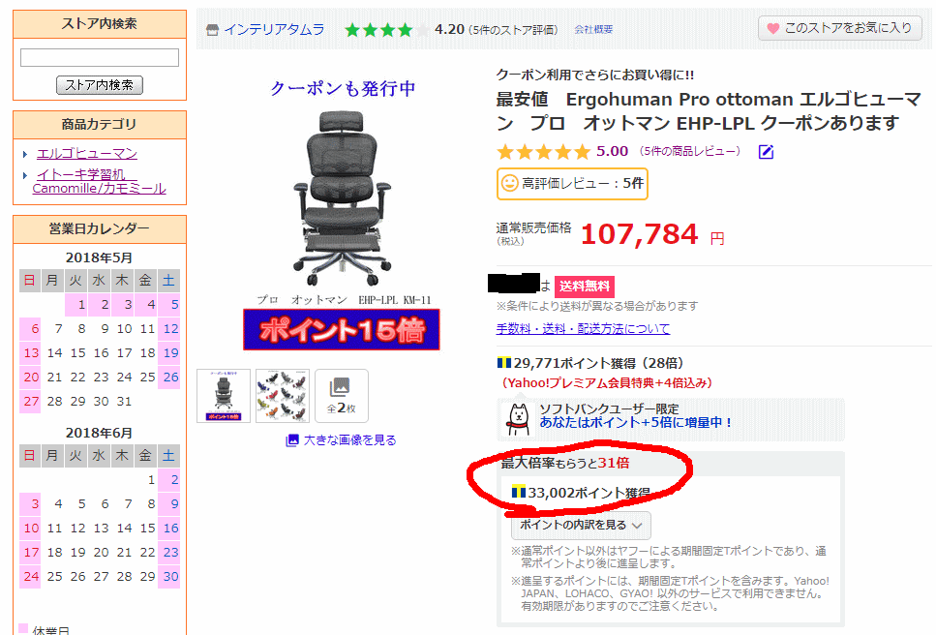Screen dimensions: 936x635
Task: Click the SoftBank dog mascot icon
Action: click(518, 419)
